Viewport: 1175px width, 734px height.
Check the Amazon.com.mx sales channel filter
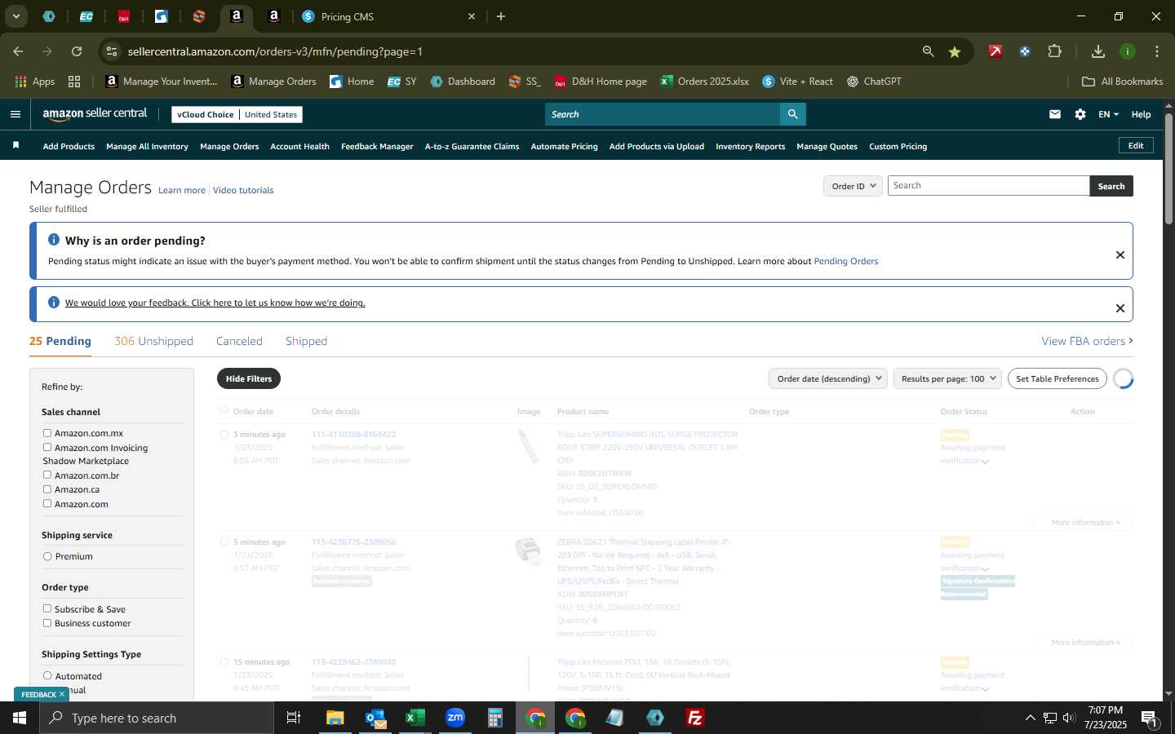[x=47, y=433]
